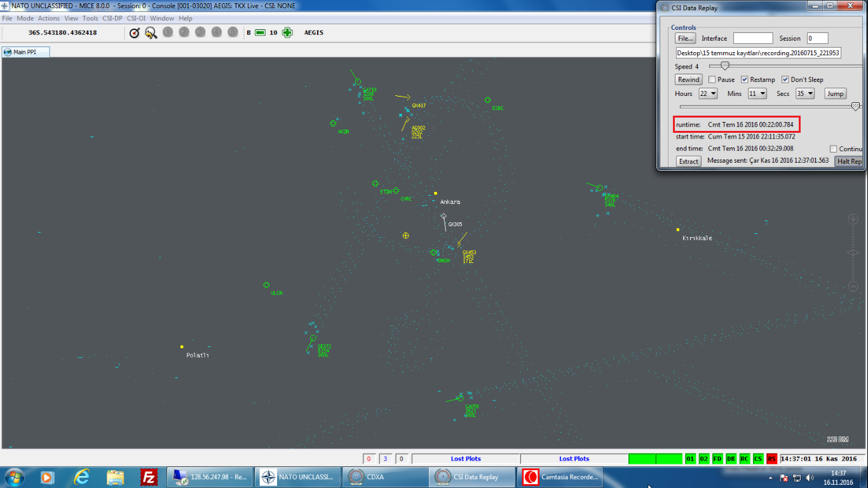The height and width of the screenshot is (488, 868).
Task: Open the Secs dropdown
Action: click(805, 93)
